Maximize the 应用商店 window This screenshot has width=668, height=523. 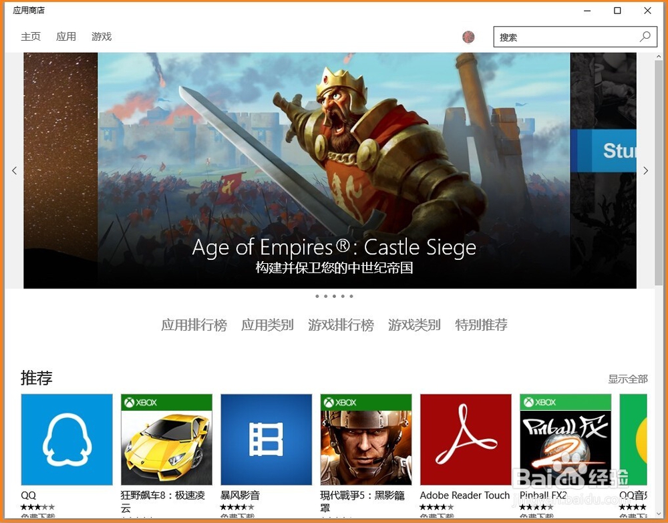click(617, 11)
